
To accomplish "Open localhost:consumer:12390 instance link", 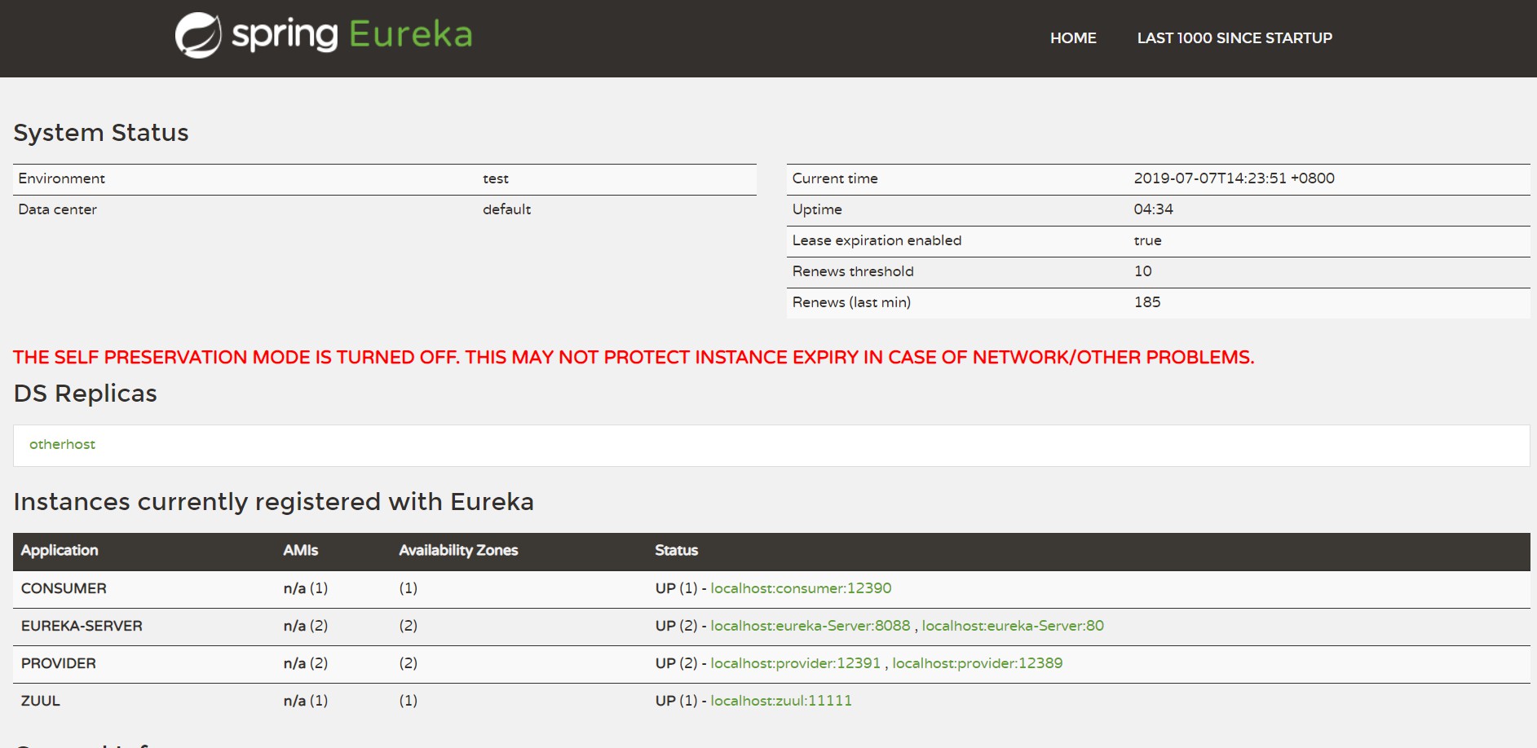I will [x=801, y=588].
